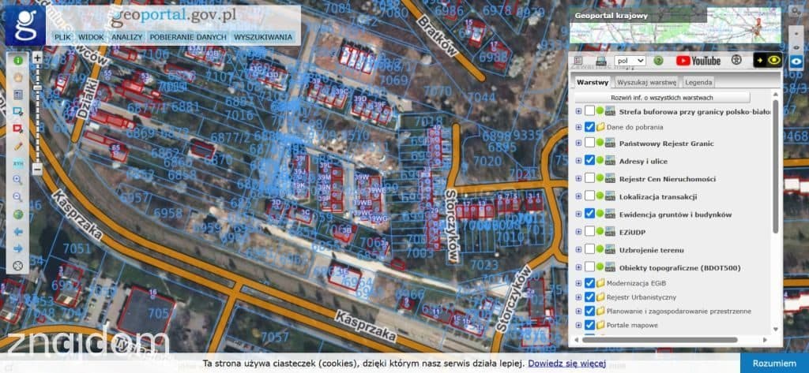
Task: Open the XYH coordinates tool
Action: pos(18,162)
